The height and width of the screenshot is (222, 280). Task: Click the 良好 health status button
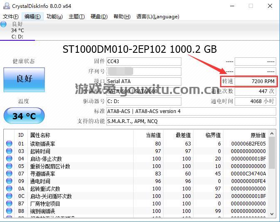click(24, 79)
